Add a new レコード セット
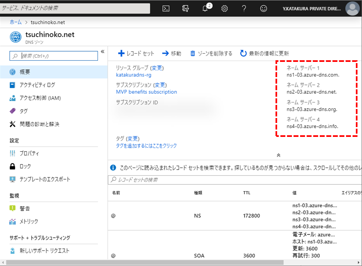The image size is (362, 266). click(x=136, y=53)
